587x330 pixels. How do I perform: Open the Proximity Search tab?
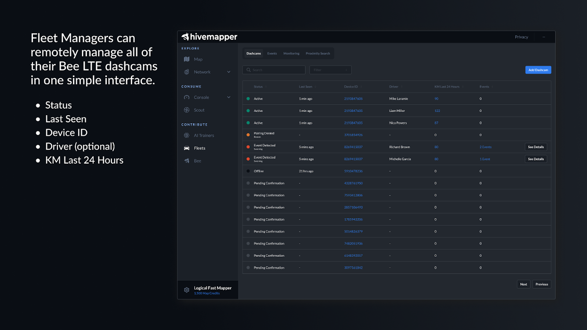318,54
